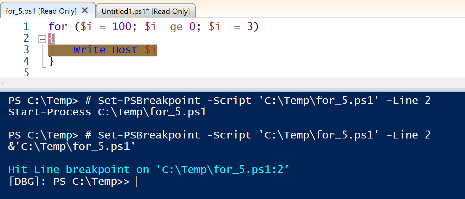Click line number 5 in the gutter
Image resolution: width=465 pixels, height=199 pixels.
(26, 73)
